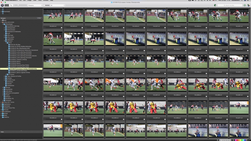The width and height of the screenshot is (251, 141).
Task: Click the colorful app icon beside the search field
Action: pos(248,5)
